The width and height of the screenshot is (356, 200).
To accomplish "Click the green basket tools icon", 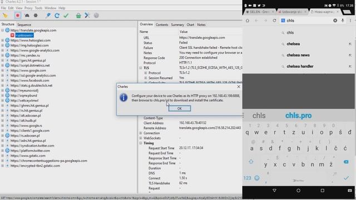I will click(x=78, y=16).
